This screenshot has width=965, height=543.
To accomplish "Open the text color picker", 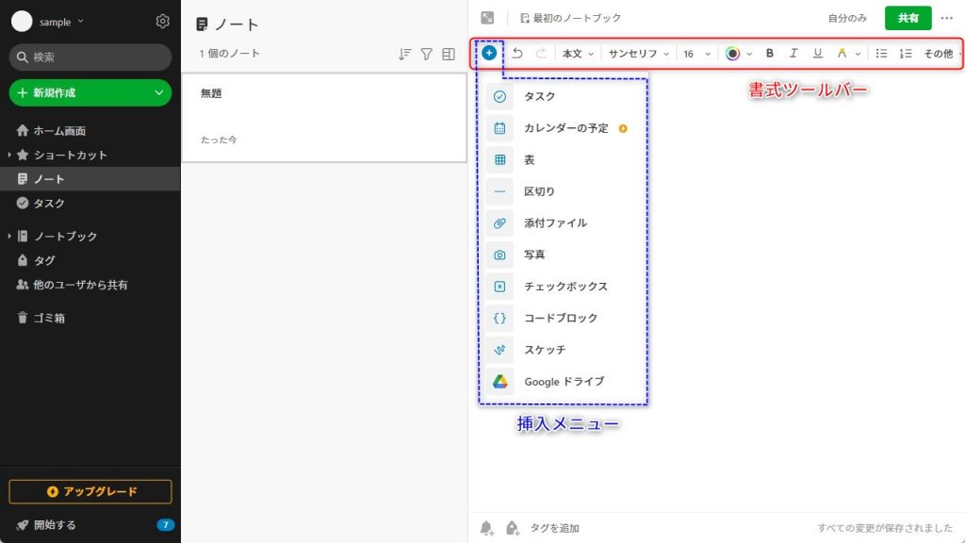I will 734,54.
